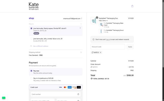This screenshot has height=101, width=164.
Task: Open the green chat widget
Action: click(x=4, y=98)
